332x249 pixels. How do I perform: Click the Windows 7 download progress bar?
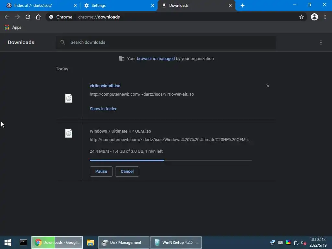click(171, 160)
